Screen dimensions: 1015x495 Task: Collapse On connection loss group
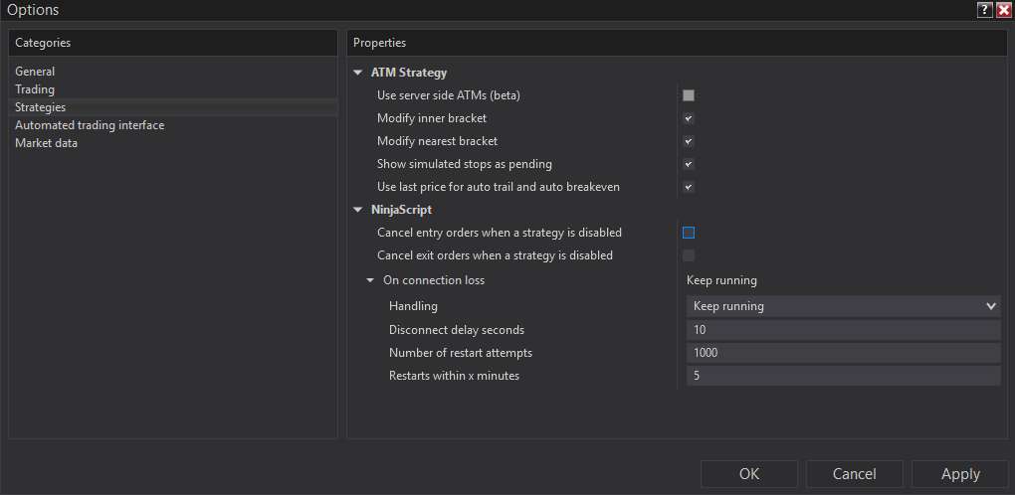point(370,280)
